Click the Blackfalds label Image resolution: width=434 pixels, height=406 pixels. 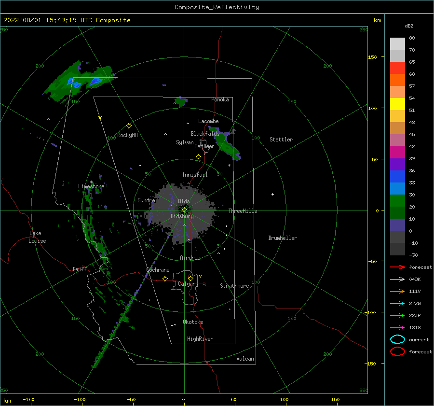[205, 134]
